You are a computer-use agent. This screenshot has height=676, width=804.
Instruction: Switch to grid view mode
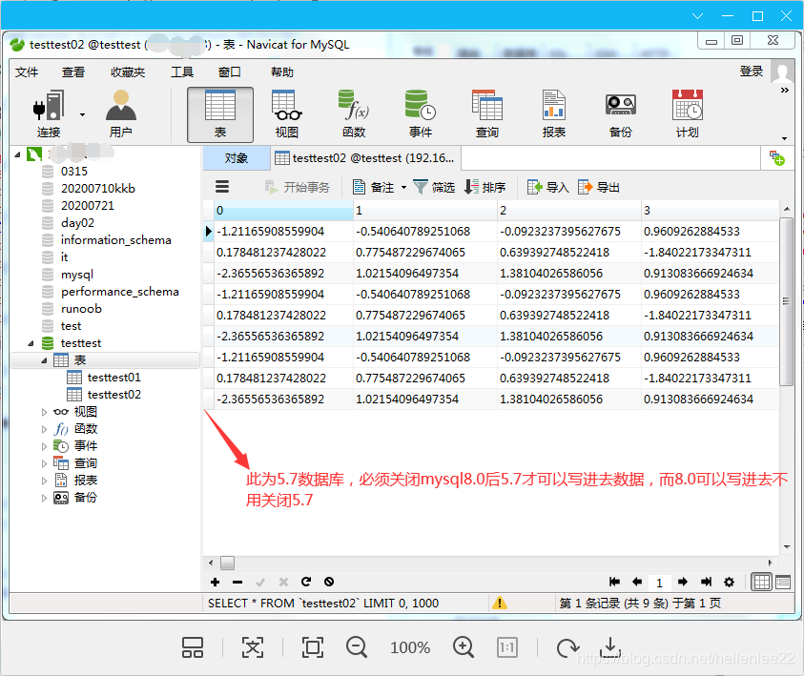click(761, 582)
